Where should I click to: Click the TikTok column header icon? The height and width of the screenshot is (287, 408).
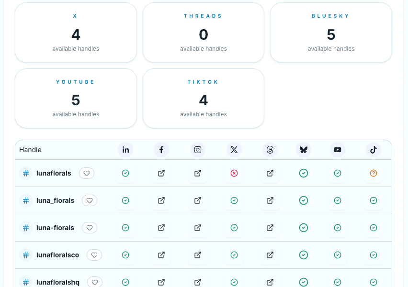[x=374, y=150]
